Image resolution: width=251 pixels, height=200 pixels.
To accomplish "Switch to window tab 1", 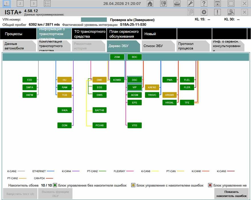I will [7, 3].
